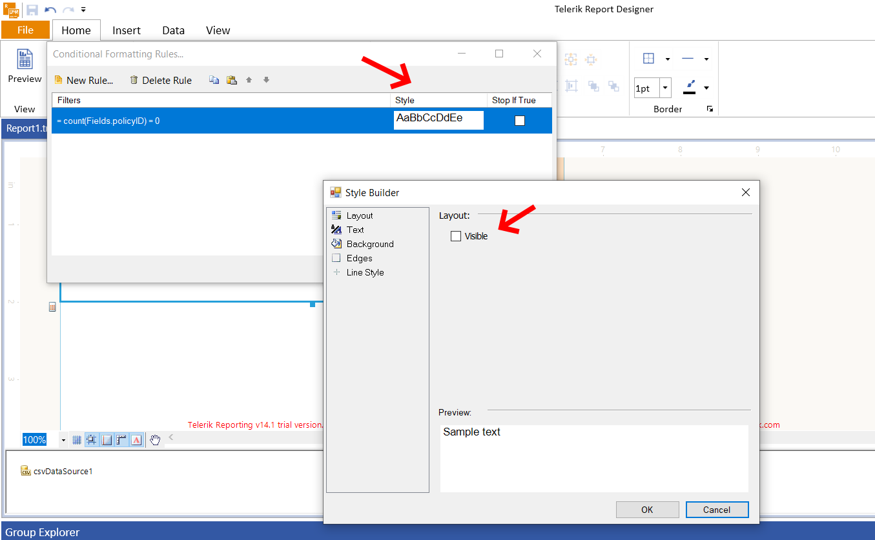Toggle the grid lines display
The width and height of the screenshot is (875, 540).
pos(77,440)
